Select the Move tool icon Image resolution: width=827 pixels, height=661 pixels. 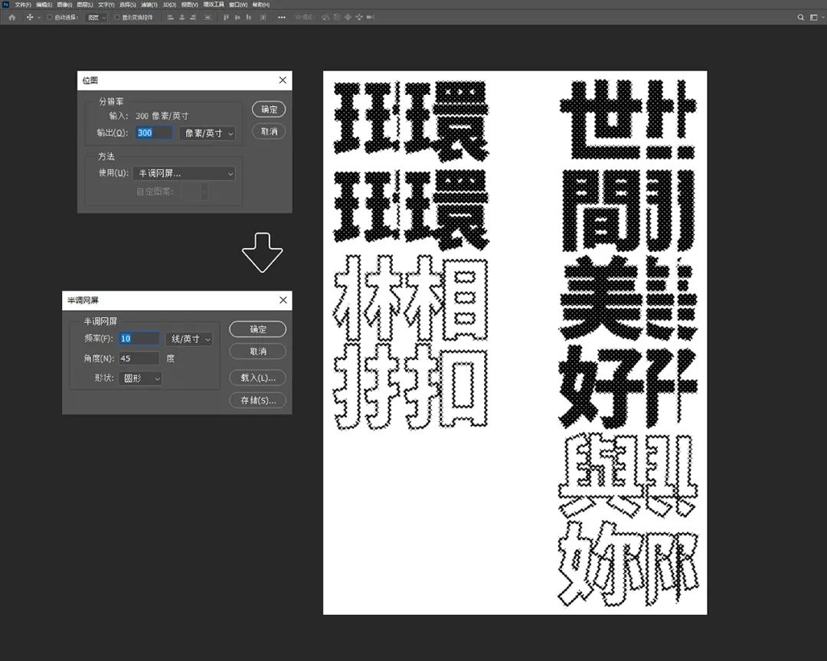(30, 17)
